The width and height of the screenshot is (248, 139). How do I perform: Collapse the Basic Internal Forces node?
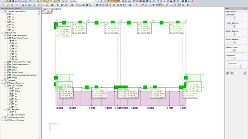tap(5, 38)
